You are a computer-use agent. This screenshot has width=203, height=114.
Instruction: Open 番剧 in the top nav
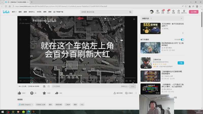pos(20,12)
